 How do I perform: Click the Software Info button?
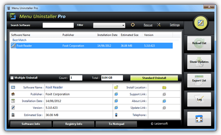31,124
